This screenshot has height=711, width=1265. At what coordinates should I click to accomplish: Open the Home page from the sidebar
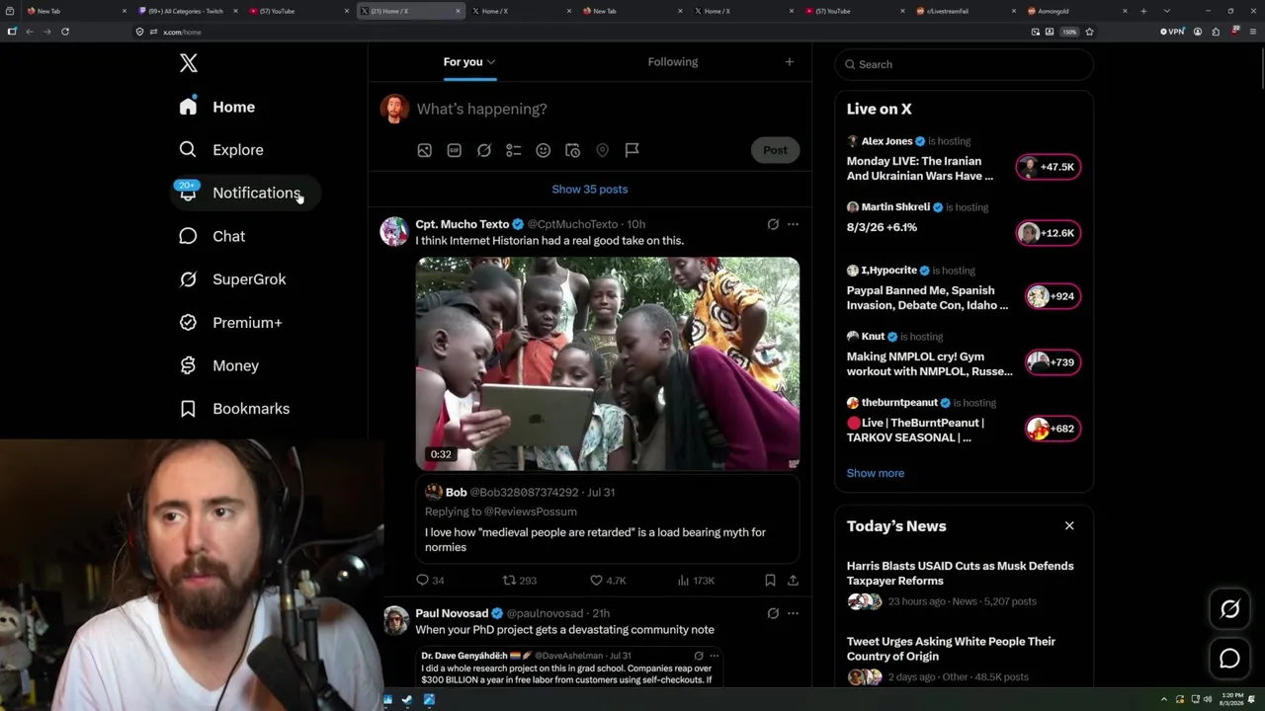(217, 107)
